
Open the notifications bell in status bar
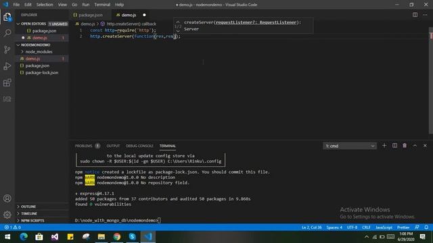tap(426, 227)
